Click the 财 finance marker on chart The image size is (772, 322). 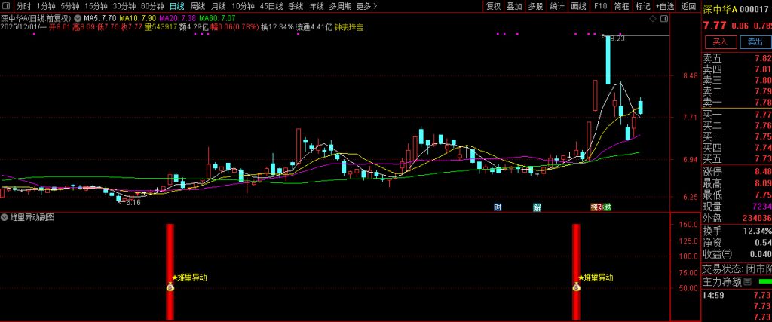[x=498, y=207]
